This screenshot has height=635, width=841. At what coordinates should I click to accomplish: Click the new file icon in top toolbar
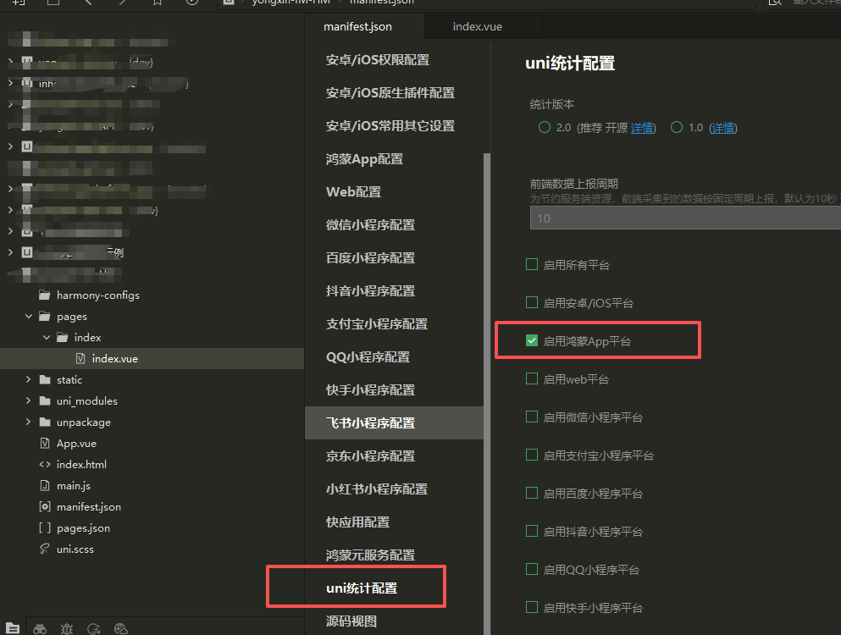tap(18, 3)
